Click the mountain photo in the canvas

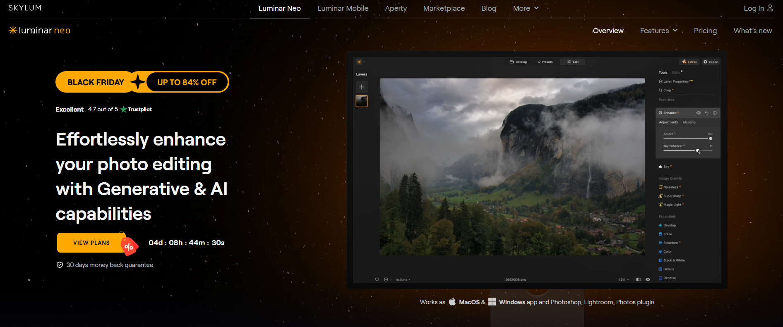[x=512, y=167]
